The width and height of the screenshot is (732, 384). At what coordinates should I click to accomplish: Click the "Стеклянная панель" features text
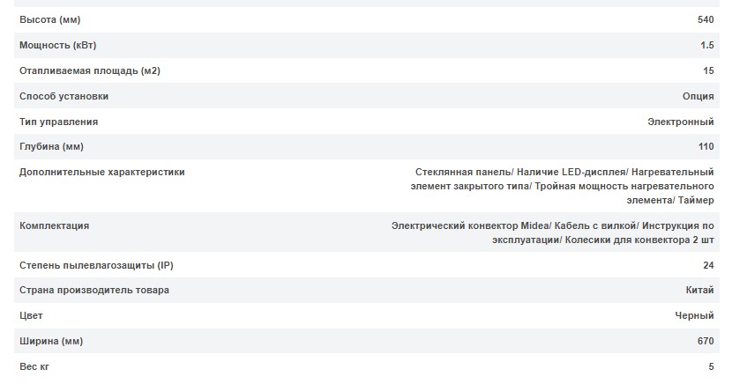point(462,173)
